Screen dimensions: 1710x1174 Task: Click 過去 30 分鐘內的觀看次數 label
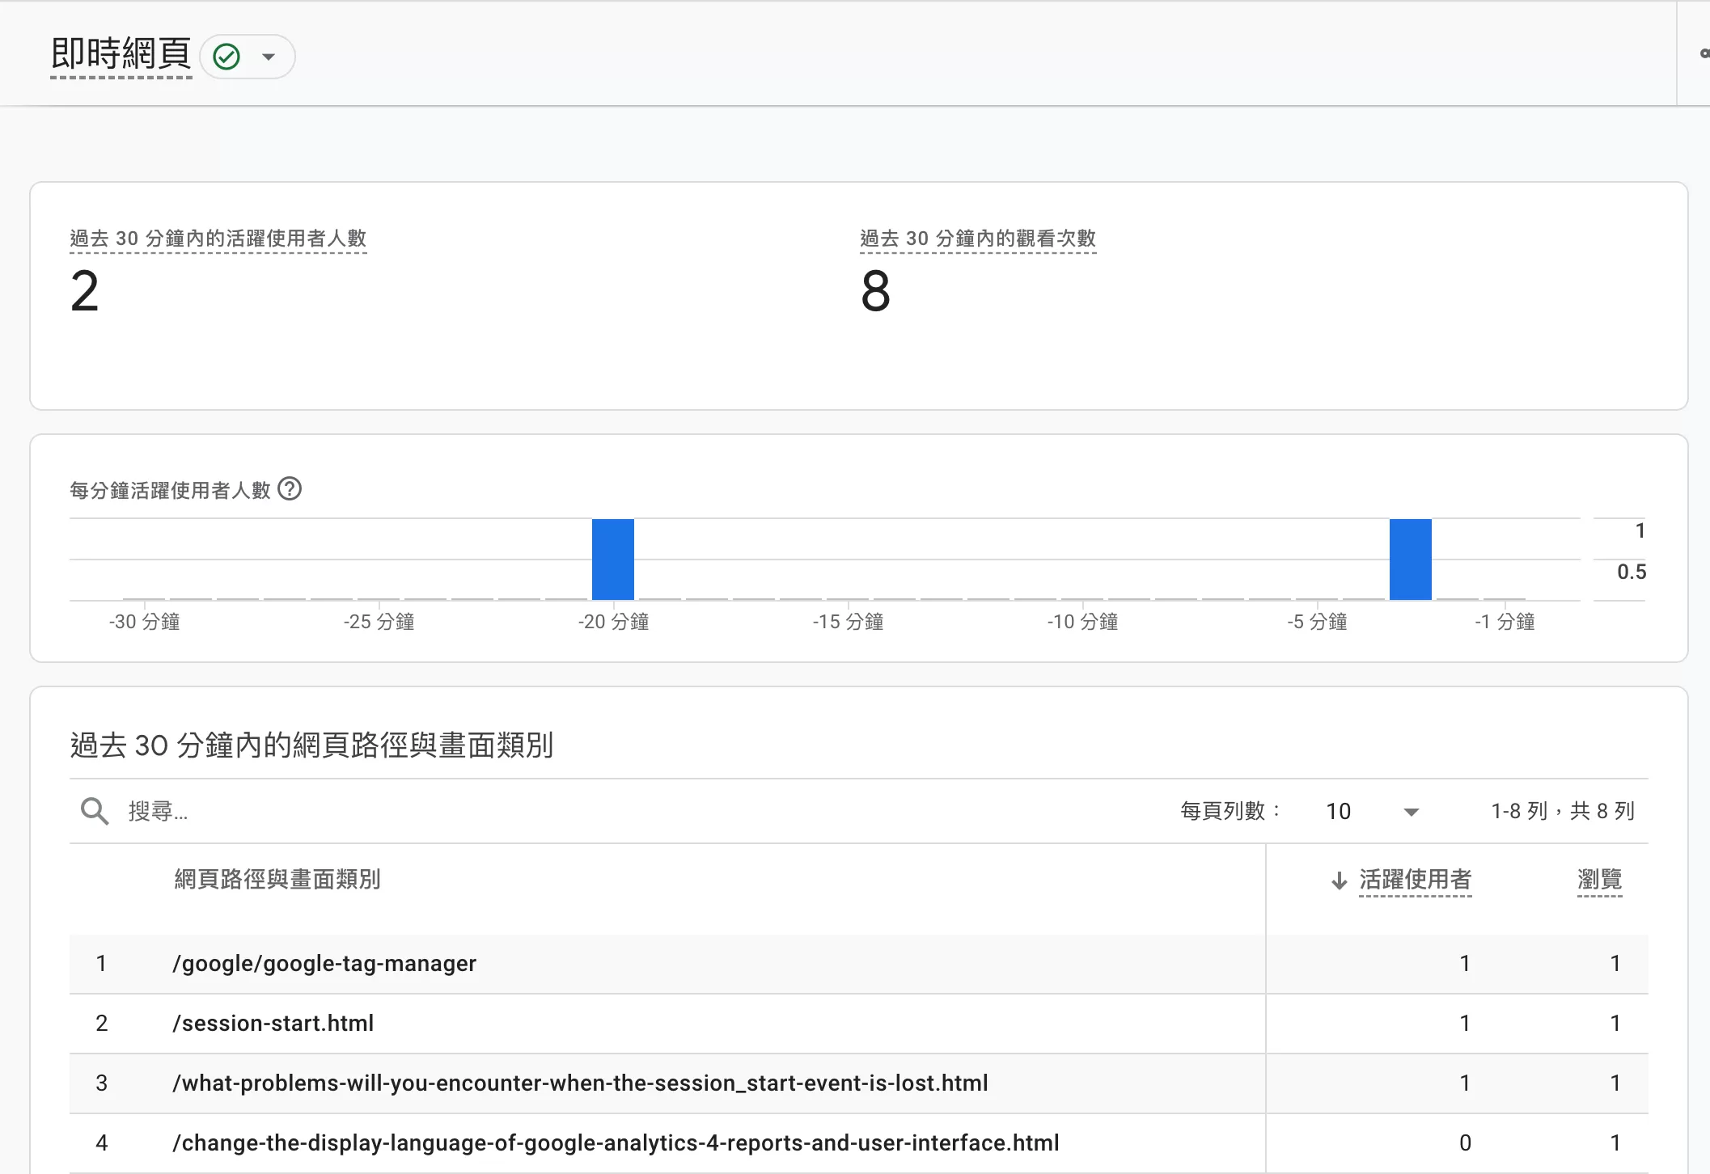click(x=978, y=239)
